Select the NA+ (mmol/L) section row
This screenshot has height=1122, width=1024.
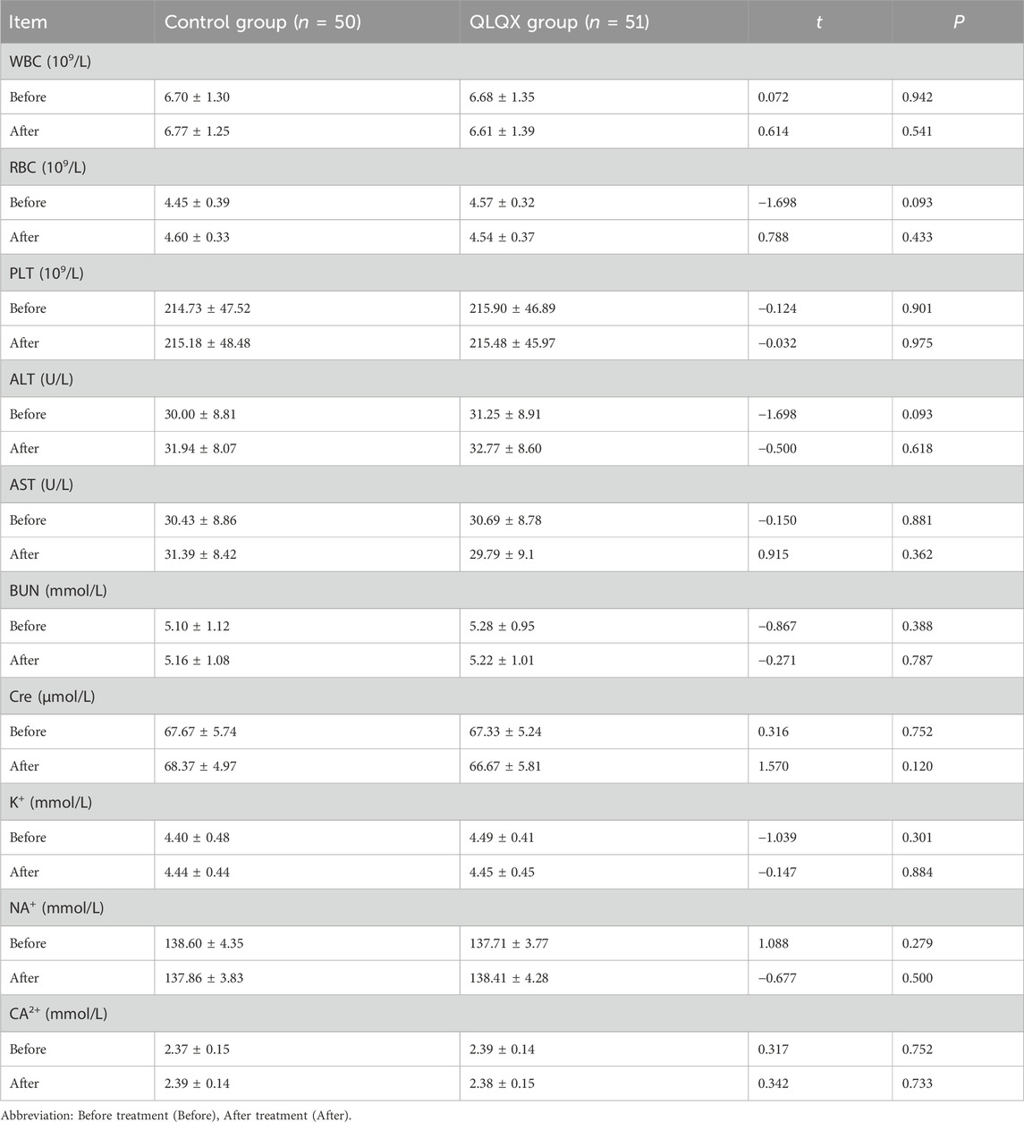click(x=512, y=908)
